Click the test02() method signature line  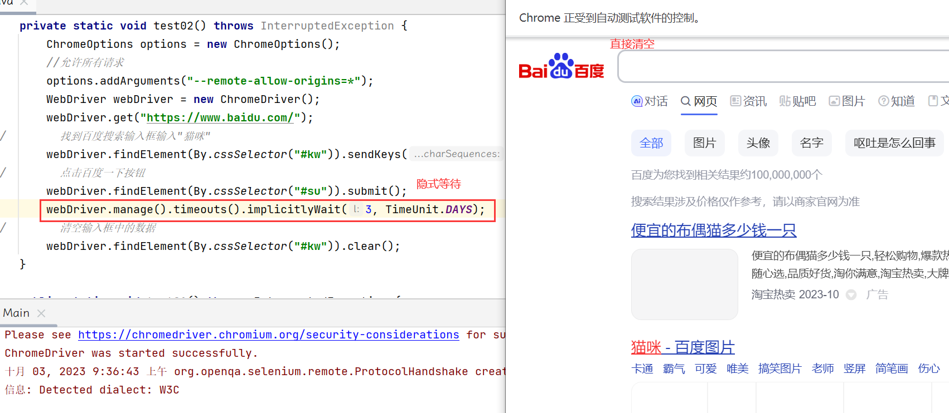click(x=214, y=26)
